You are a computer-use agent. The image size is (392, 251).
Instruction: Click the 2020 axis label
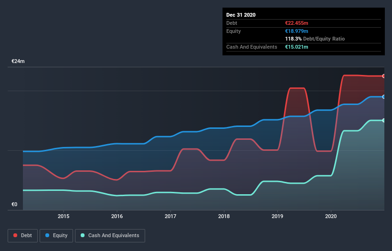(331, 216)
